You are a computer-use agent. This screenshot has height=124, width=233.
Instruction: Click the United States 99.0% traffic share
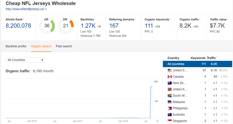point(223,70)
